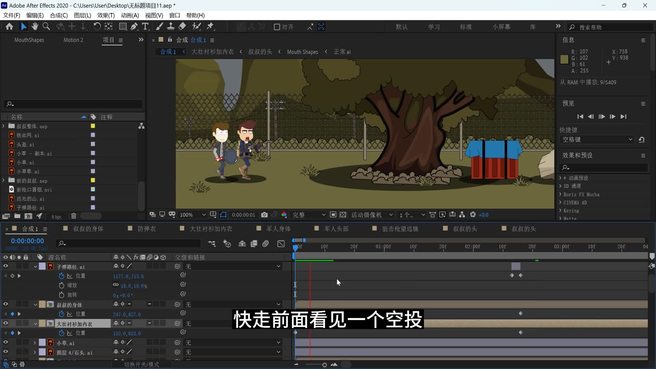Viewport: 656px width, 369px height.
Task: Play preview with the play button
Action: 602,117
